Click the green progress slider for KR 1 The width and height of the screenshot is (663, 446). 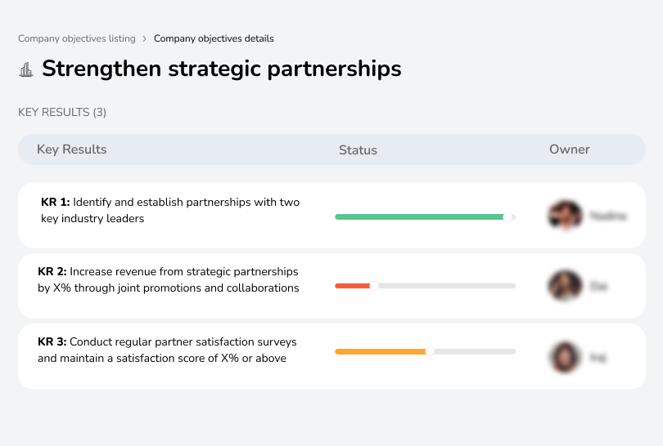pos(426,217)
